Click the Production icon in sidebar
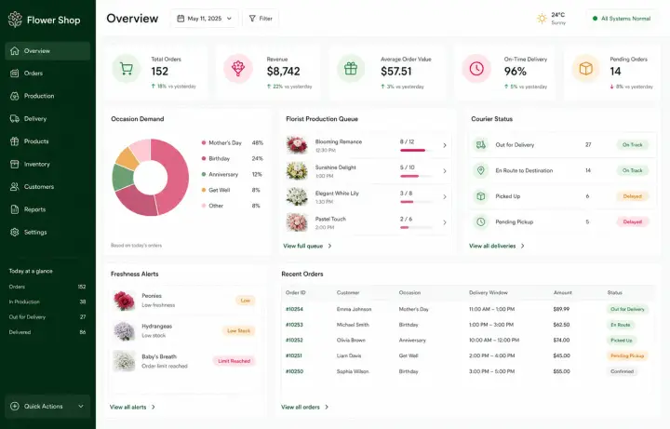Image resolution: width=670 pixels, height=429 pixels. [x=15, y=96]
